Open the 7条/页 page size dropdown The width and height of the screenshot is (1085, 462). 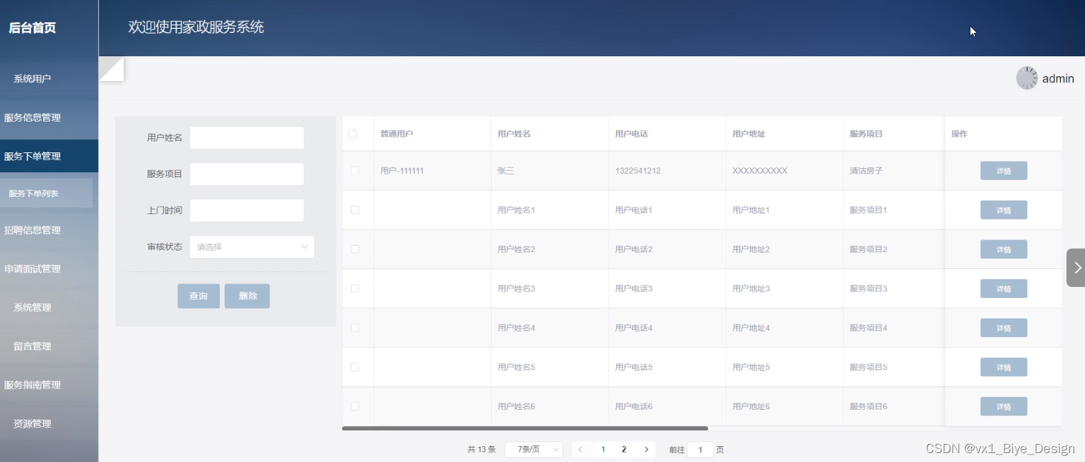(x=534, y=450)
